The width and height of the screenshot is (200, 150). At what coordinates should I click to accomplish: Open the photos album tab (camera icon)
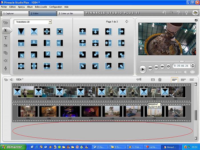coord(6,45)
